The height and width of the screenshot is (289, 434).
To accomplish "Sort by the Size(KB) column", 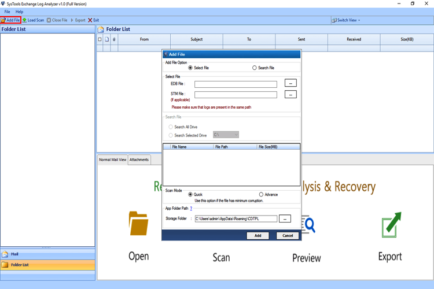I will click(407, 39).
